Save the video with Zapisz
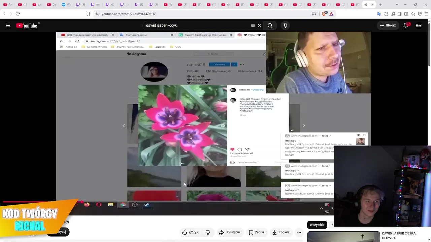431x242 pixels. (257, 232)
